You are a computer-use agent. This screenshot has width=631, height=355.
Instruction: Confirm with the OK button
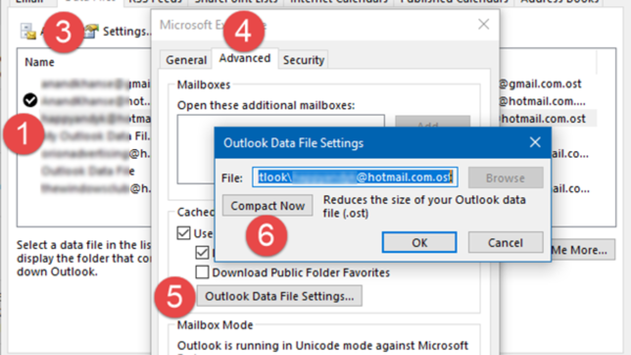[x=419, y=243]
